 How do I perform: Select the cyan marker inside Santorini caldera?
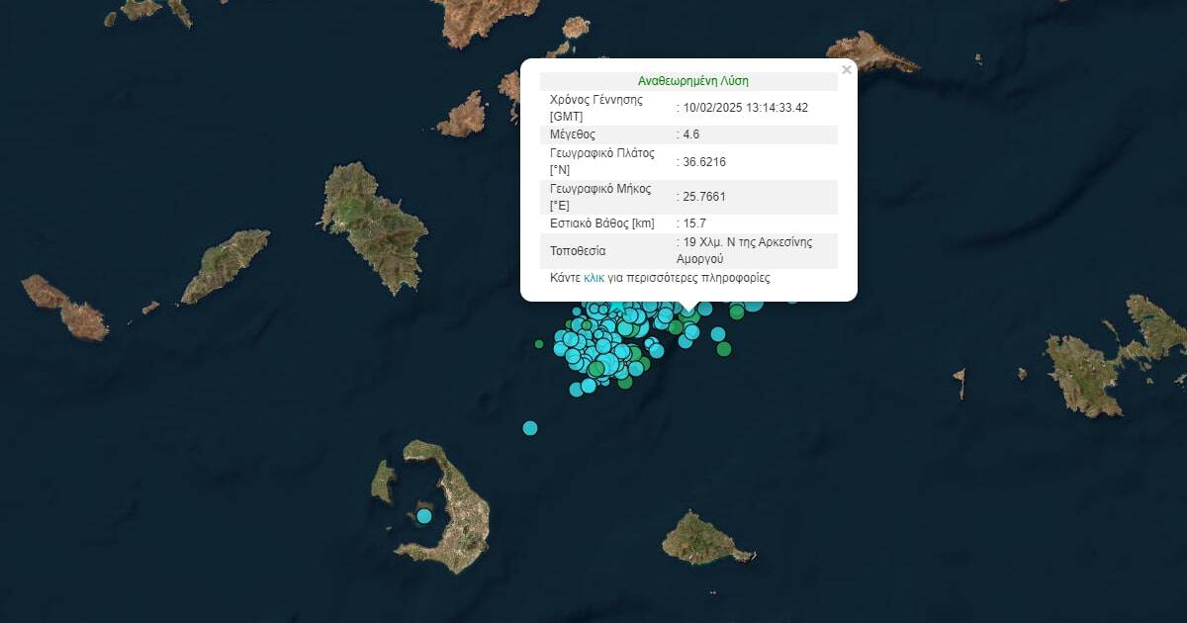[424, 515]
